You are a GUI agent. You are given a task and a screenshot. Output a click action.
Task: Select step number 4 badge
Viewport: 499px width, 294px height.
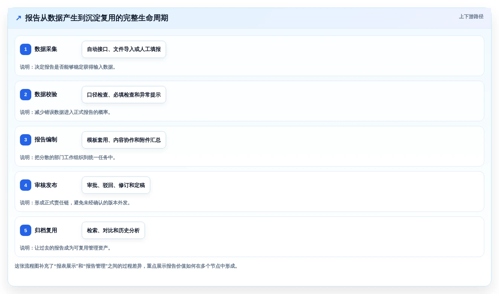click(26, 185)
